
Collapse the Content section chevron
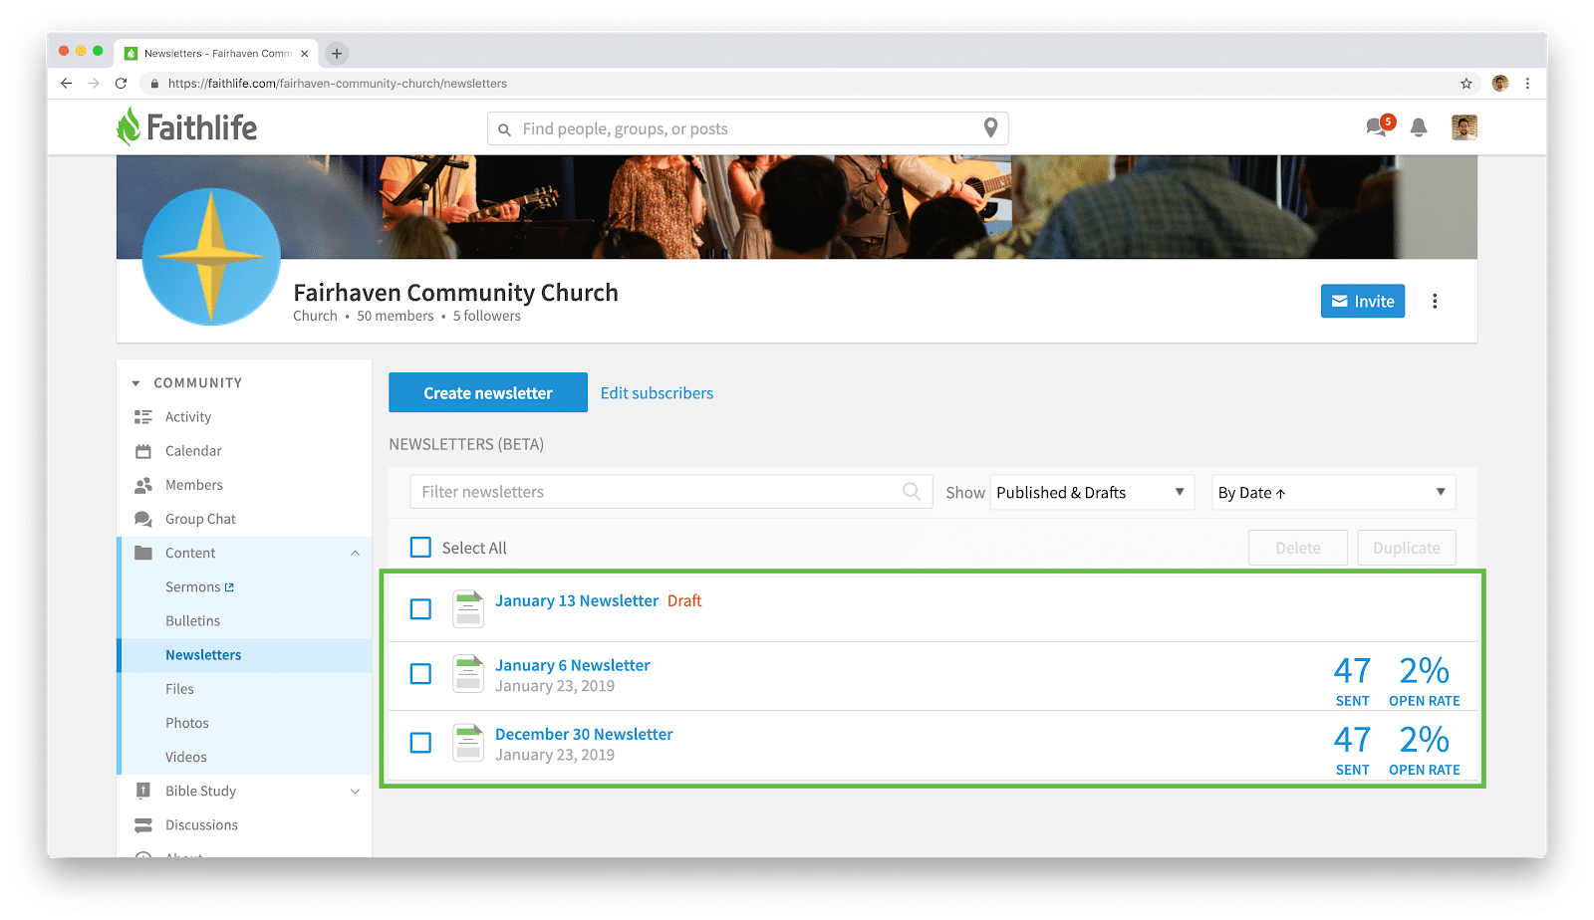(355, 554)
